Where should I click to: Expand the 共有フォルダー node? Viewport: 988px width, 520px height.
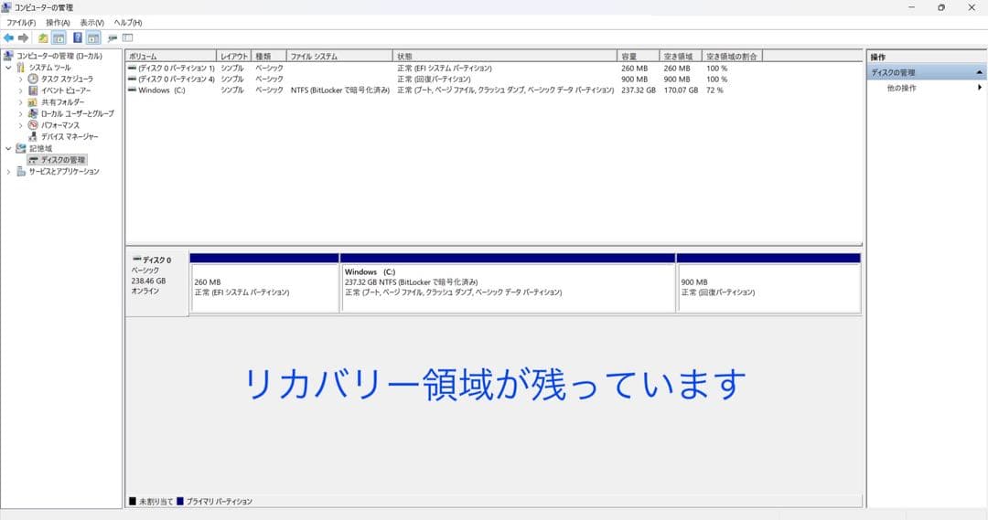[x=20, y=102]
